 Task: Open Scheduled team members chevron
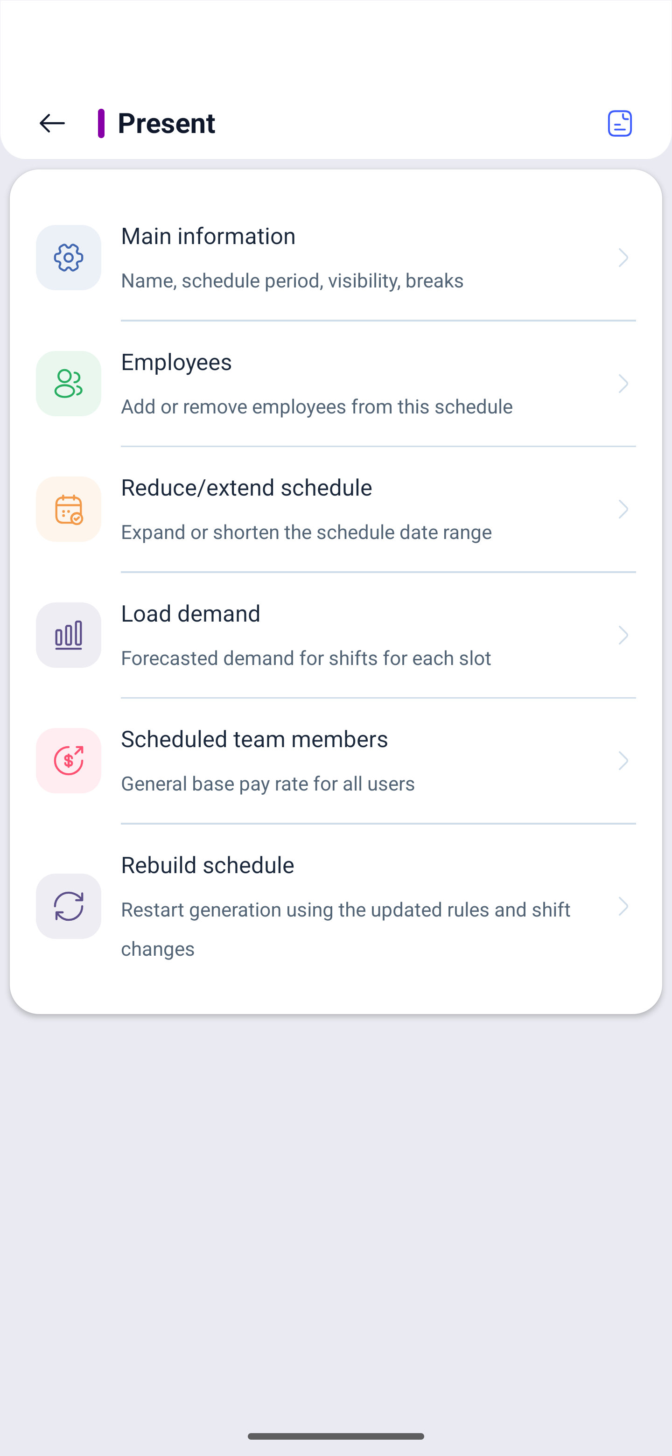[623, 761]
